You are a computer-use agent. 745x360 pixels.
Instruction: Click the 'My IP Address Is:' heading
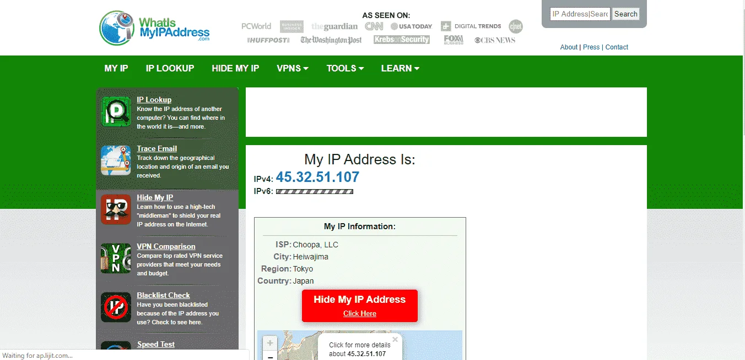pos(360,160)
